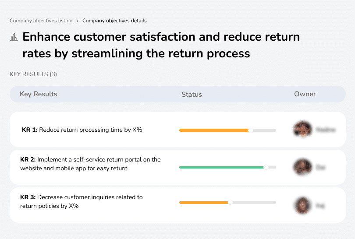The height and width of the screenshot is (239, 355).
Task: Click the Status column header
Action: (x=192, y=94)
